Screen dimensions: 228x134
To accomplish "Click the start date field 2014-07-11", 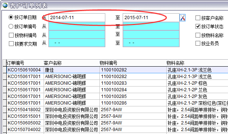I will (x=77, y=18).
